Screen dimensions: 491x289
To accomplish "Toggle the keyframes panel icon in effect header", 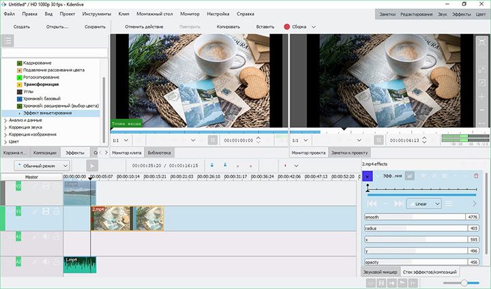I will coord(409,176).
